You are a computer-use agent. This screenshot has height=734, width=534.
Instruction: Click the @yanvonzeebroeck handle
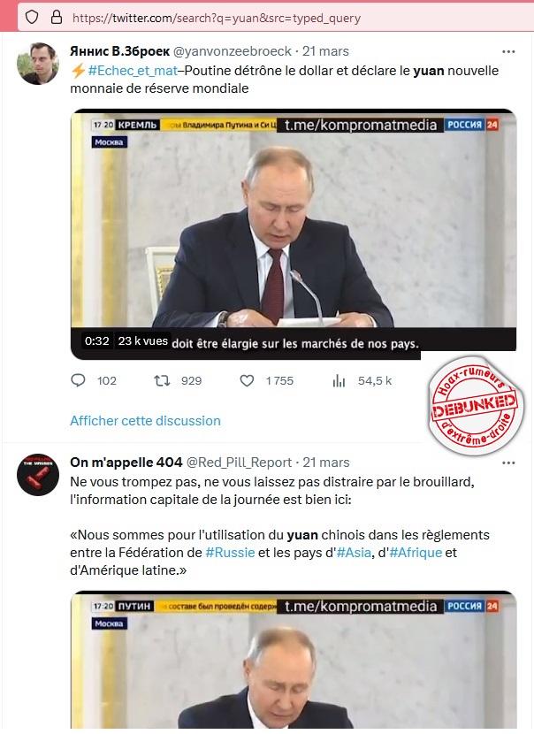233,51
